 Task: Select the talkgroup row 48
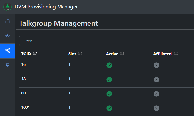(x=107, y=80)
